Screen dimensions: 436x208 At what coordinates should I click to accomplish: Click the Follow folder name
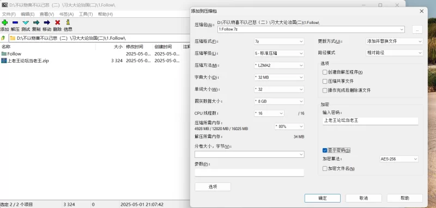[14, 54]
